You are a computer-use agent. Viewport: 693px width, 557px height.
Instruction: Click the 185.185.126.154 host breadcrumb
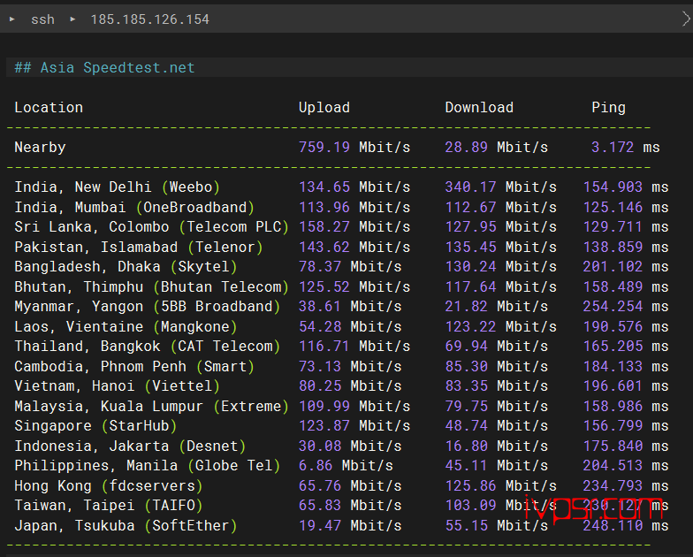[150, 19]
